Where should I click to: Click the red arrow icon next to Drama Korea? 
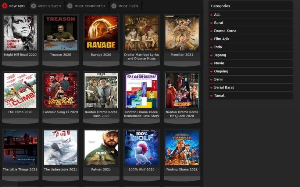pos(211,31)
